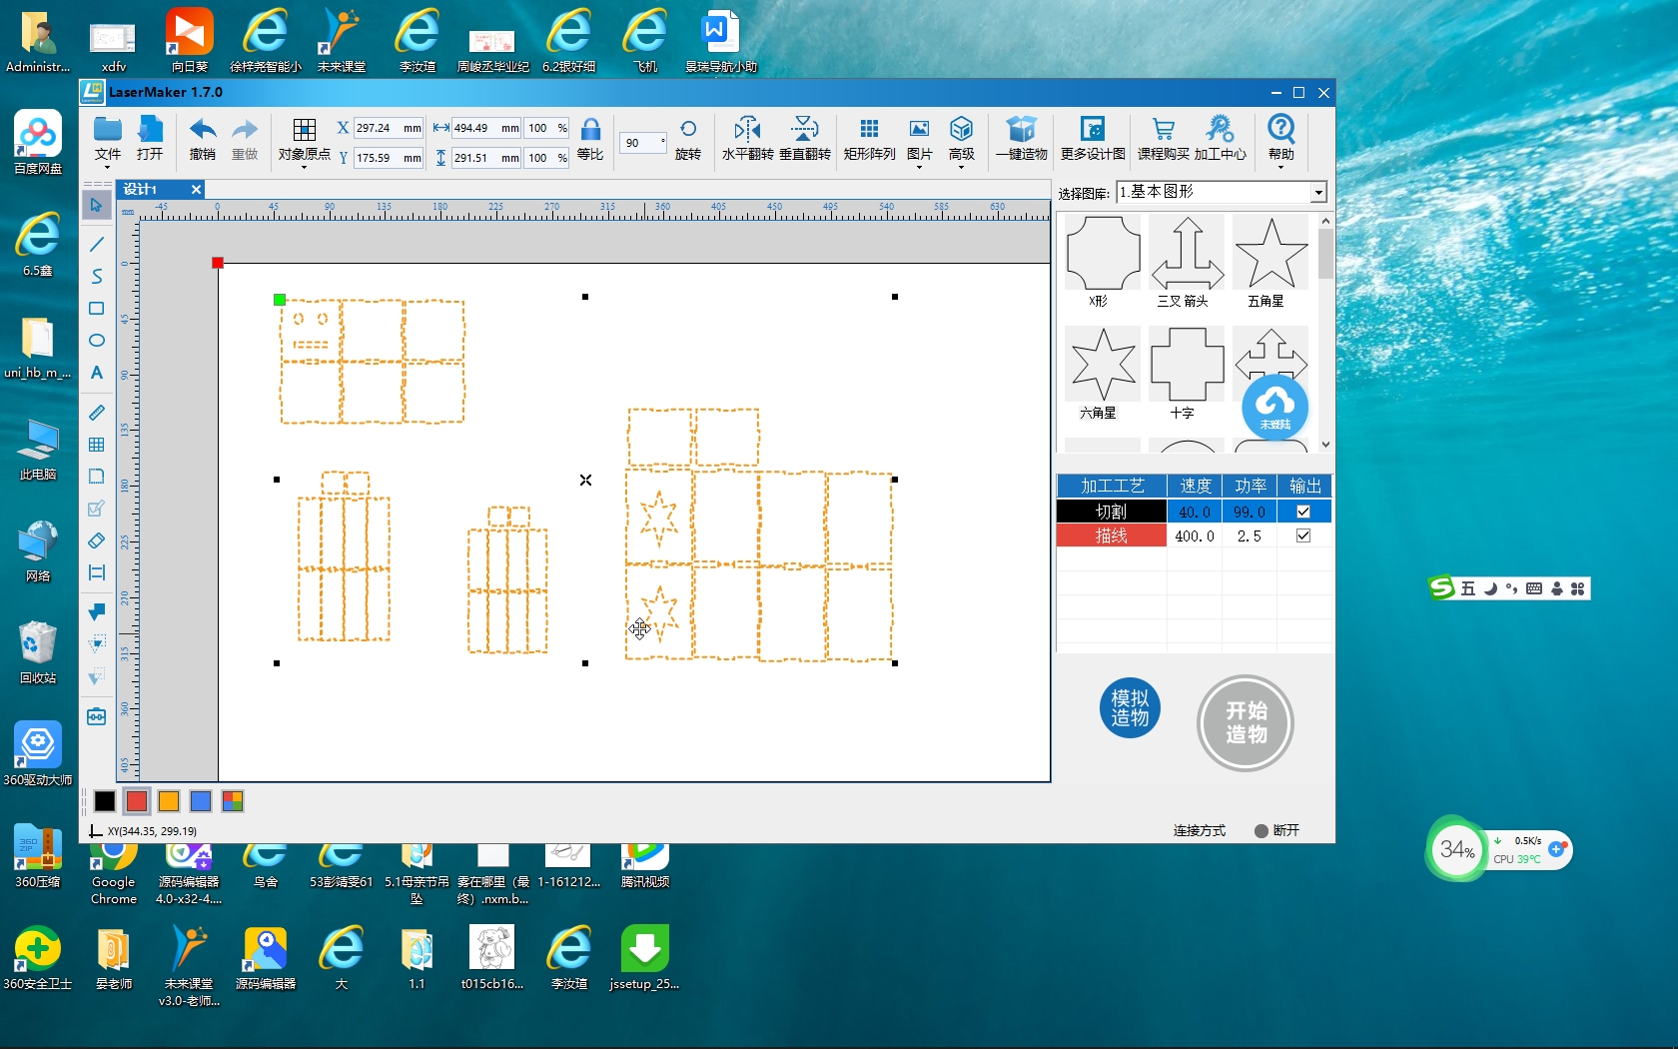The width and height of the screenshot is (1678, 1049).
Task: Click the 输出 column header
Action: [x=1304, y=486]
